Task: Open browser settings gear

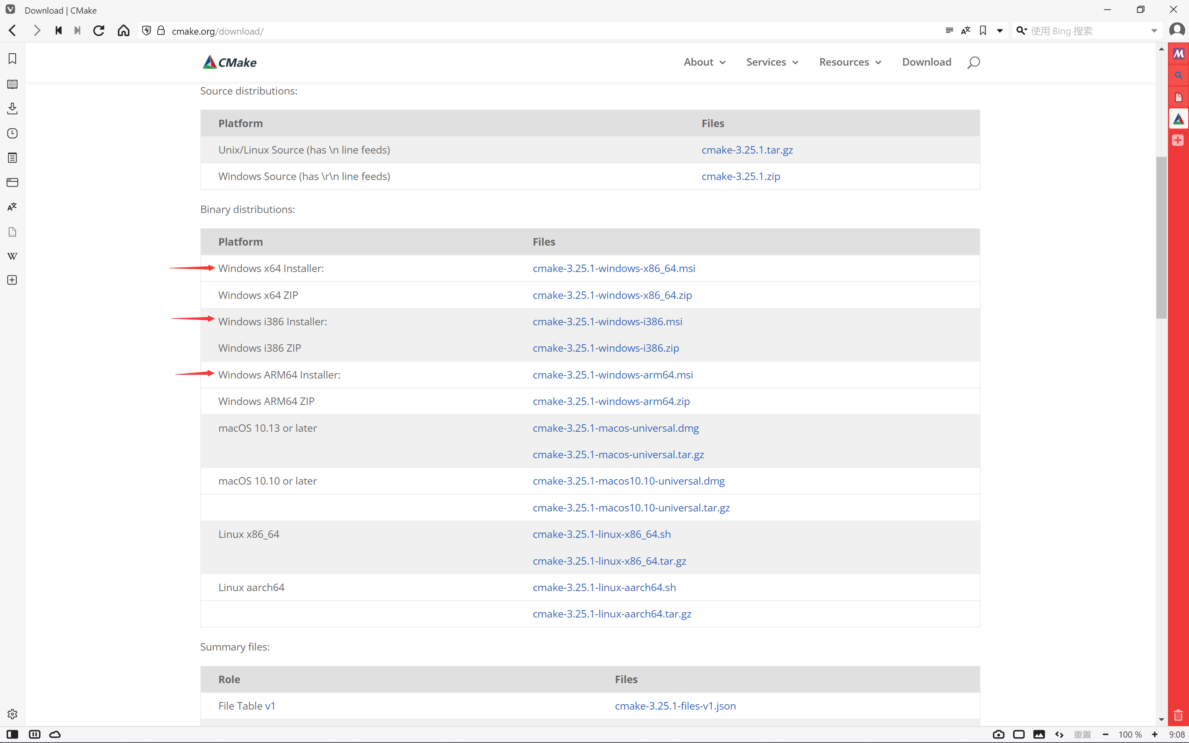Action: (x=12, y=714)
